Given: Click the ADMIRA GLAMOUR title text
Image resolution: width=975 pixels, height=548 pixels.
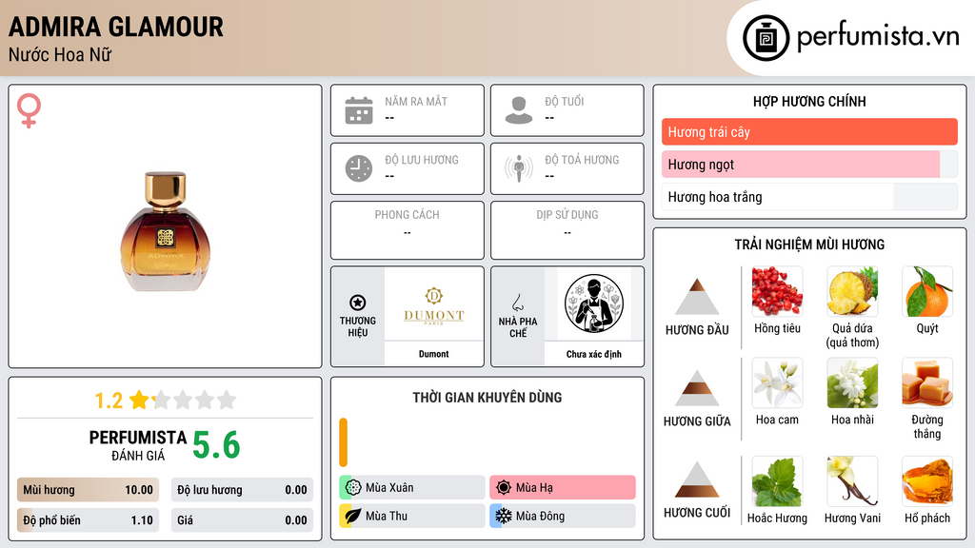Looking at the screenshot, I should click(115, 27).
